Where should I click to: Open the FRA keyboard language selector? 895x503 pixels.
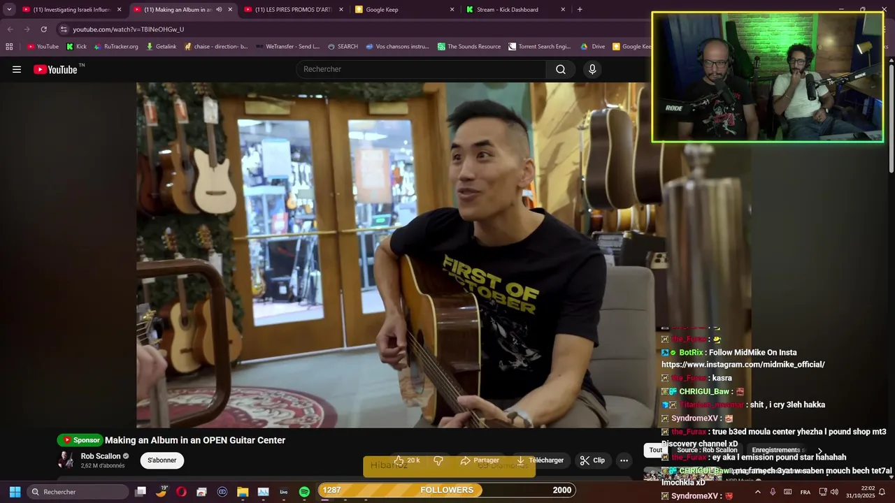805,492
